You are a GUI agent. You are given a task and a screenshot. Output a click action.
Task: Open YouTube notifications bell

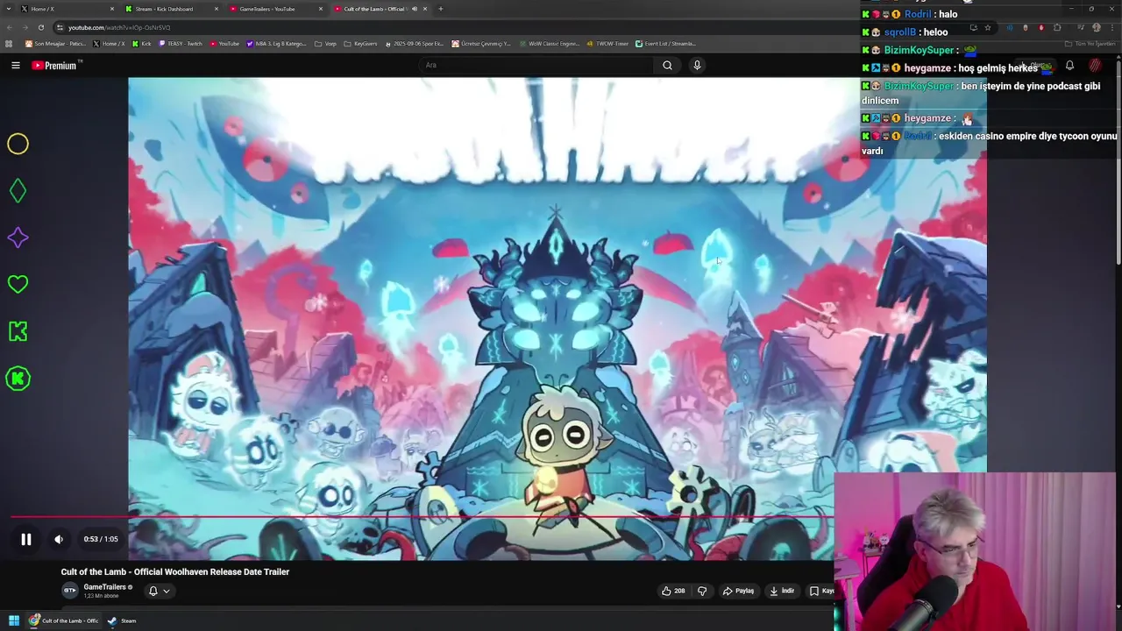tap(1069, 66)
